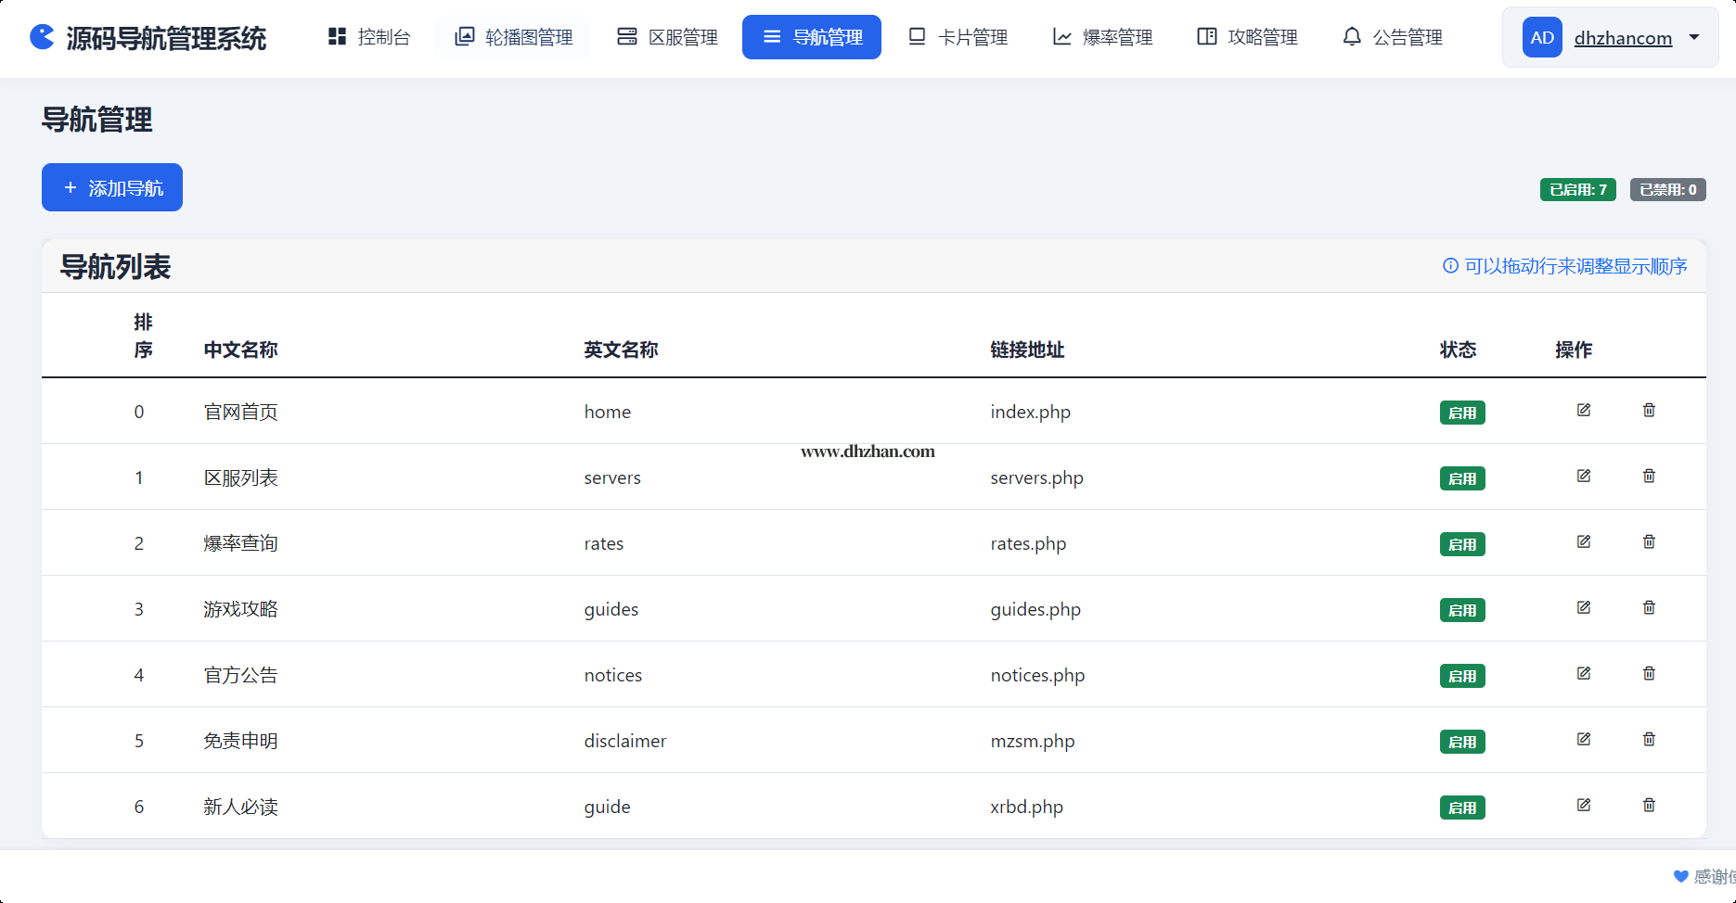Toggle 启用 status badge for 新人必读 row
This screenshot has width=1736, height=903.
(1461, 808)
